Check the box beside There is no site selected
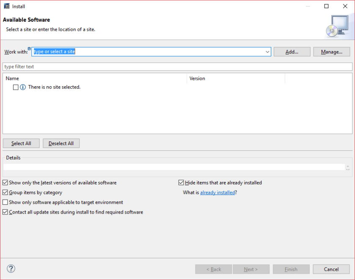Screen dimensions: 355x280 (16, 87)
